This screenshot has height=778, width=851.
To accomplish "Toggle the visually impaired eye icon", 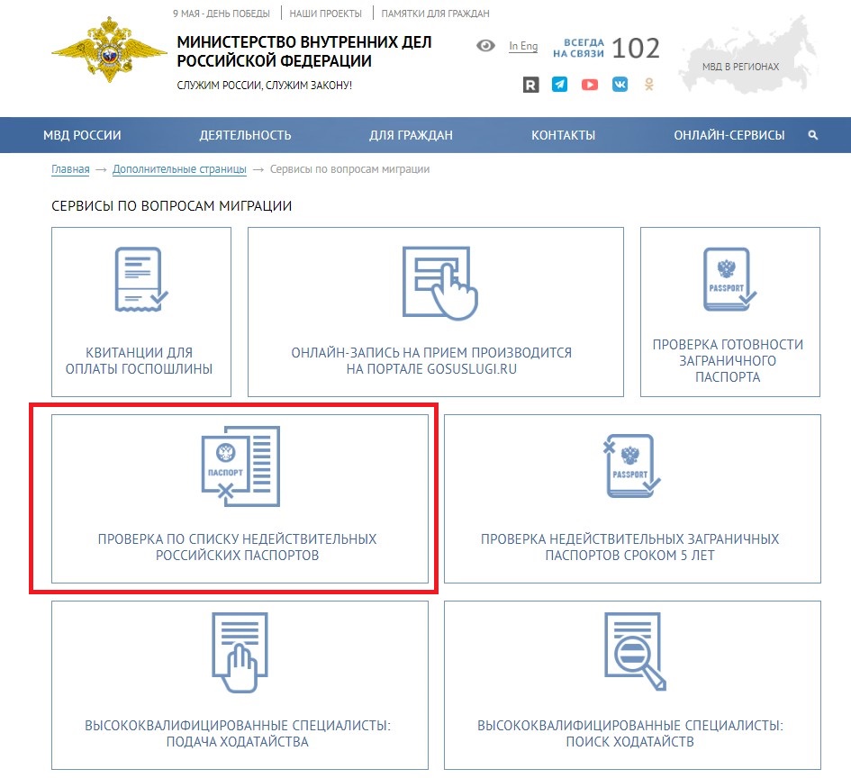I will [485, 46].
